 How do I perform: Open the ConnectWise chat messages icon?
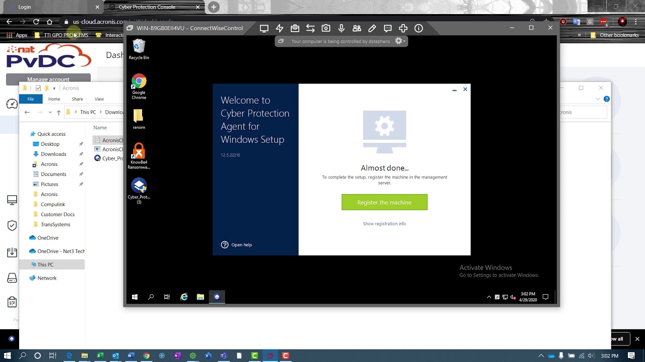[388, 28]
